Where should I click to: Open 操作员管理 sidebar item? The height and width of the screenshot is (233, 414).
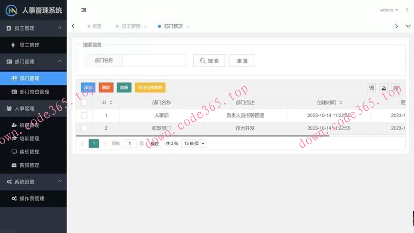tap(33, 198)
